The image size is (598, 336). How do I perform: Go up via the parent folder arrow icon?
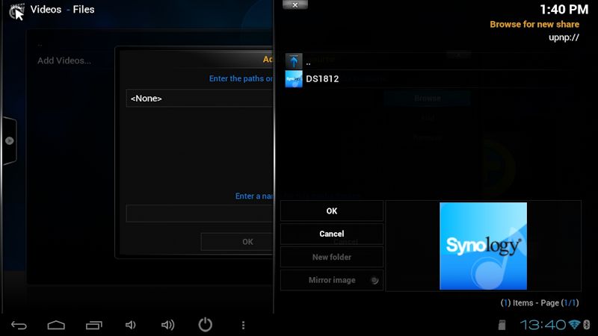(294, 61)
